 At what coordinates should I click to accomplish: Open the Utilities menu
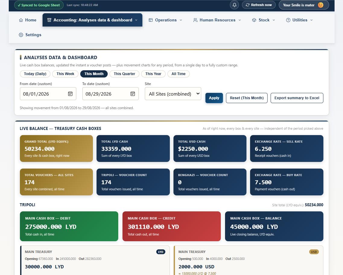point(299,20)
